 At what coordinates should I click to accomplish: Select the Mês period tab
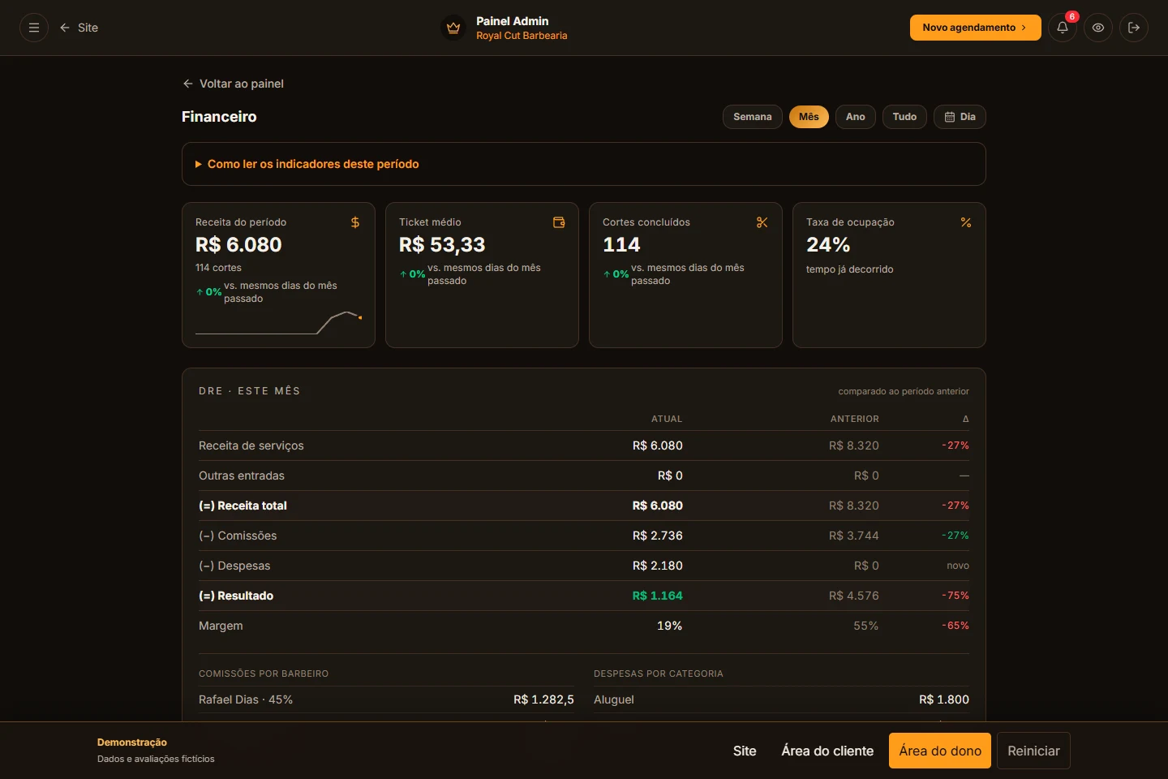[x=809, y=117]
